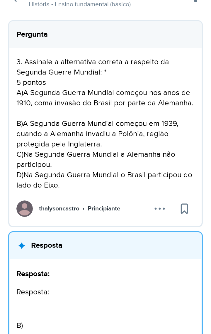Click the '5 pontos' text
Screen dimensions: 211x334
click(31, 82)
